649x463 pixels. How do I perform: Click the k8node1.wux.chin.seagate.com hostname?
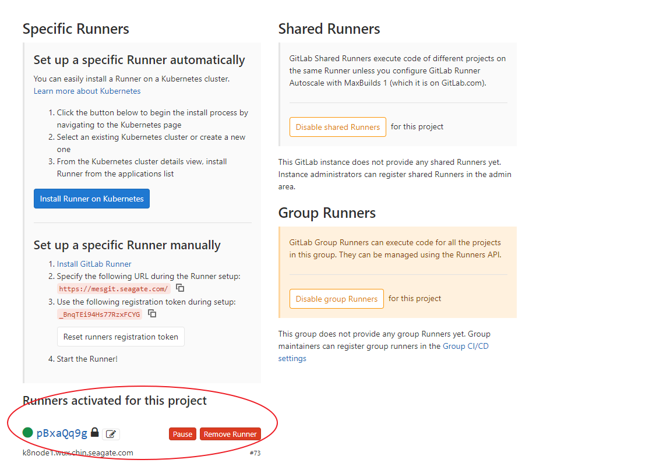point(77,453)
